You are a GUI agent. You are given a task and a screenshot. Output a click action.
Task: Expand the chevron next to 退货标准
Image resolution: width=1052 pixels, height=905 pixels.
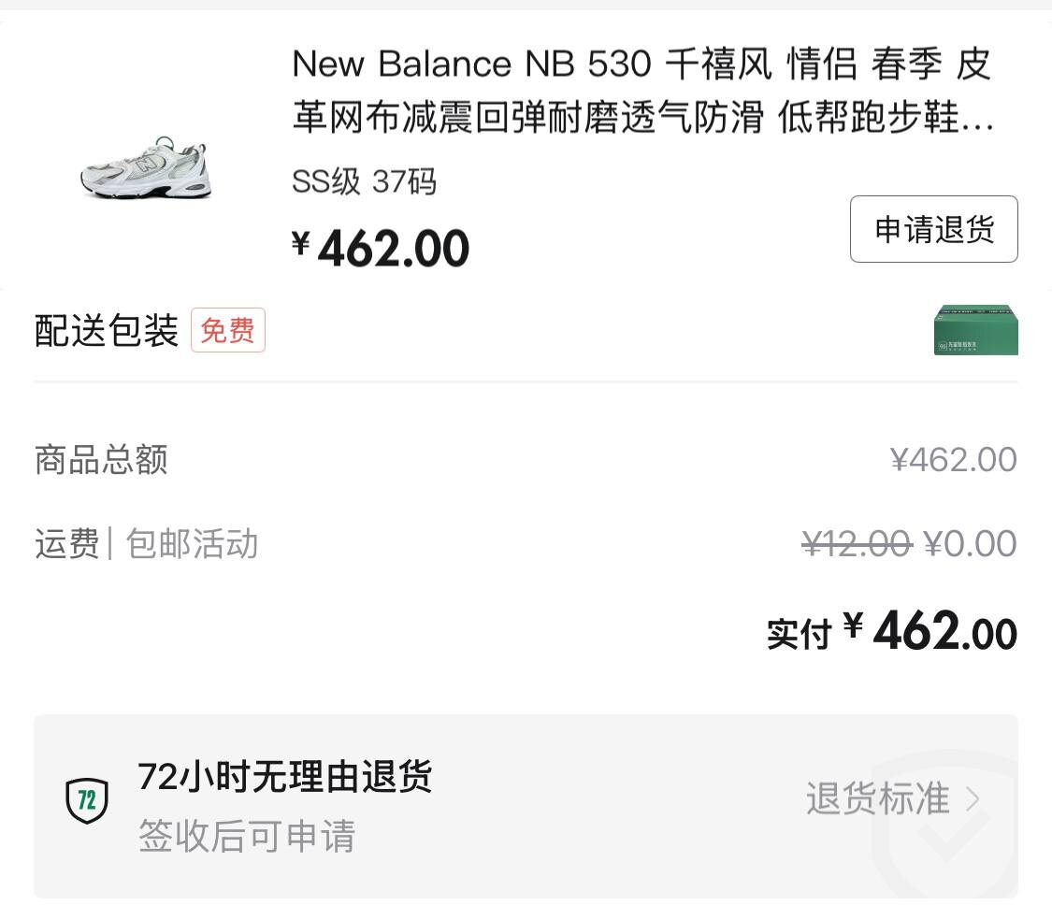tap(973, 799)
